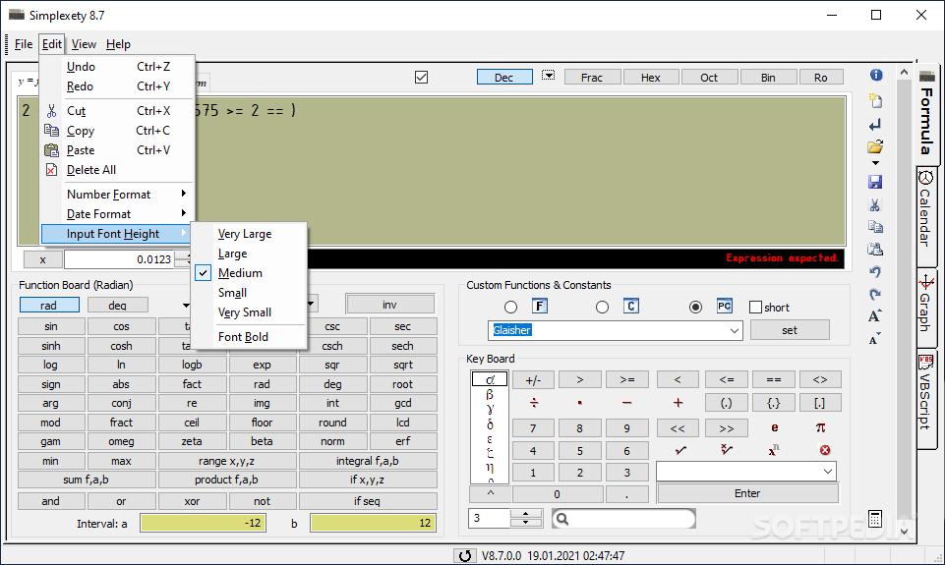
Task: Click the Enter button
Action: point(747,493)
